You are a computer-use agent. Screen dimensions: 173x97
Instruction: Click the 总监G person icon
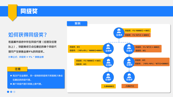129,77
